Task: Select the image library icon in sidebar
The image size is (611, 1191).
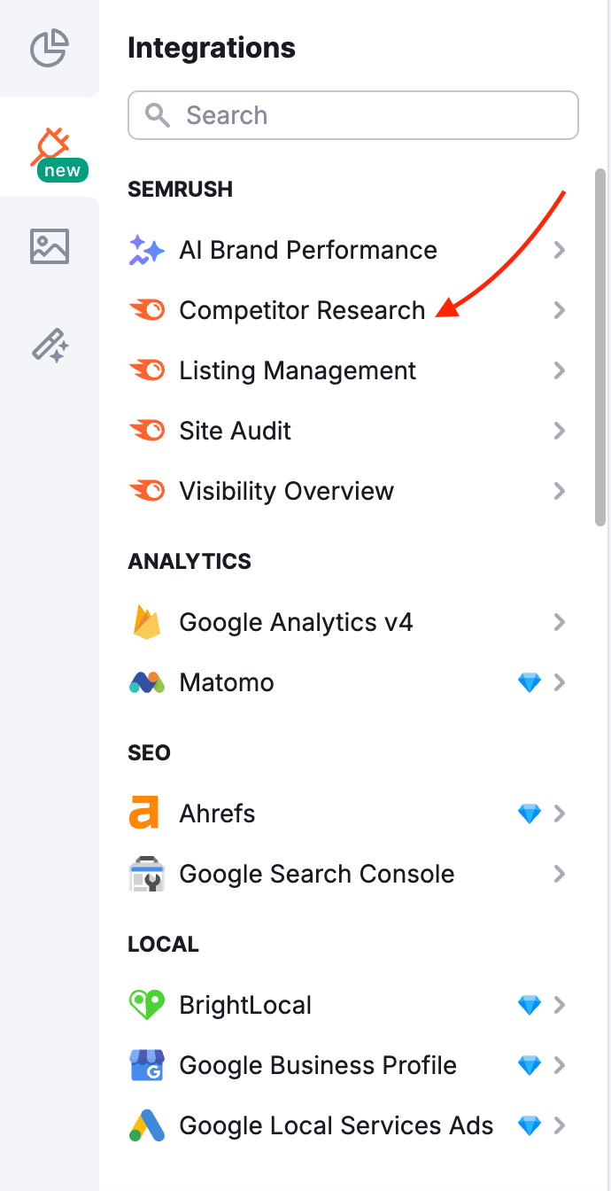Action: (x=49, y=245)
